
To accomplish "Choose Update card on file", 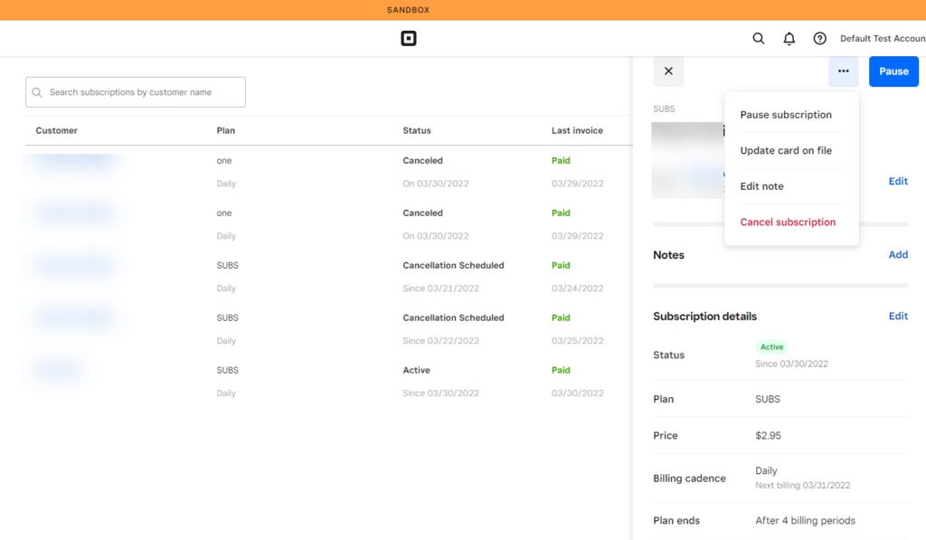I will click(x=786, y=150).
